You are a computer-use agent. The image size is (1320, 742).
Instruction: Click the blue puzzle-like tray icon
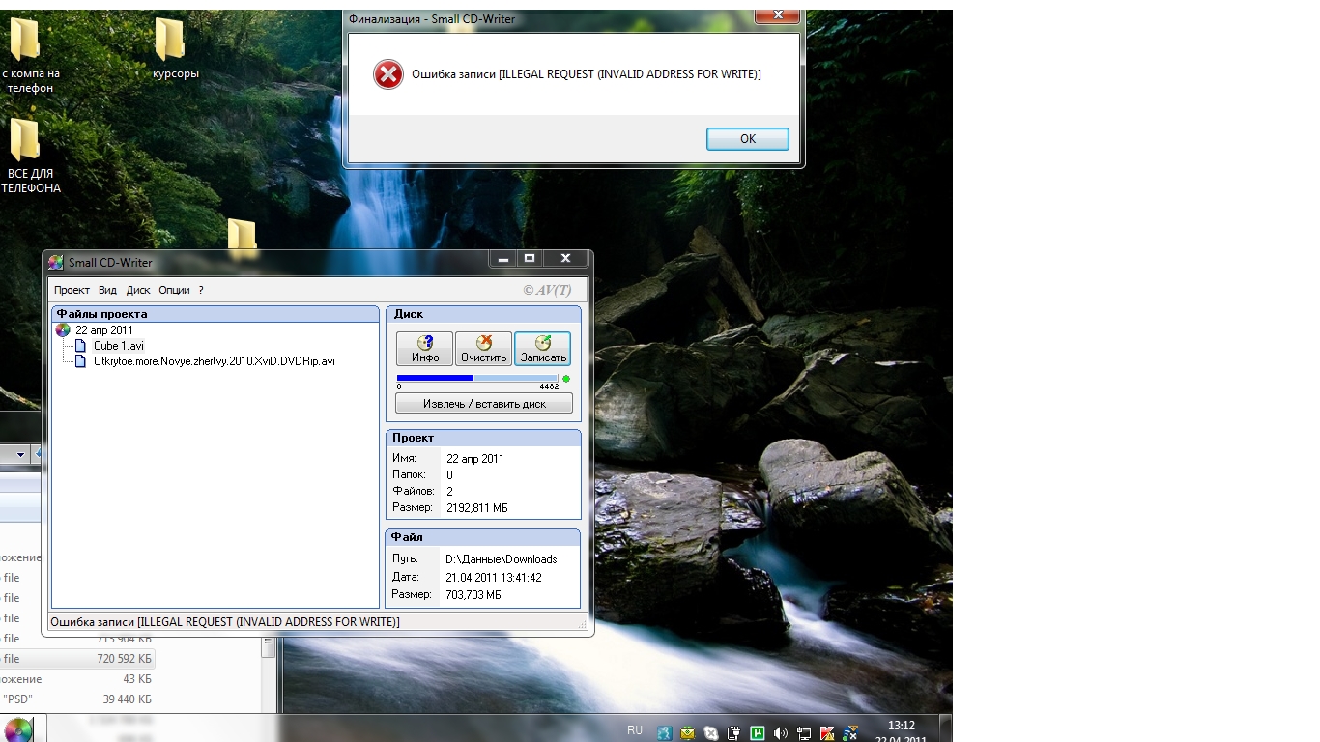664,733
